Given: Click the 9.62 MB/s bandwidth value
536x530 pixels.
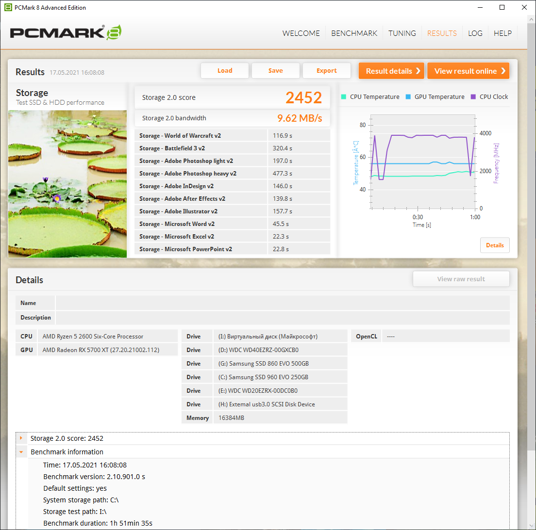Looking at the screenshot, I should point(300,118).
